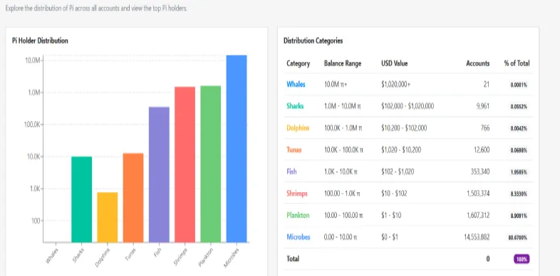Image resolution: width=560 pixels, height=276 pixels.
Task: Click the 100.00 - 1.0K π balance range
Action: point(342,193)
